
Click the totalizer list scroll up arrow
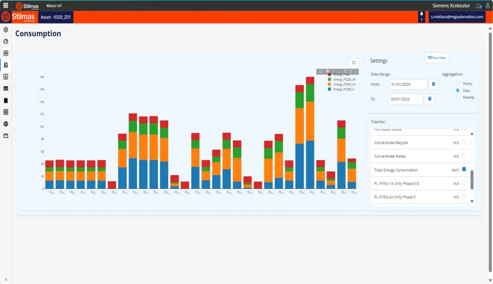pyautogui.click(x=472, y=134)
